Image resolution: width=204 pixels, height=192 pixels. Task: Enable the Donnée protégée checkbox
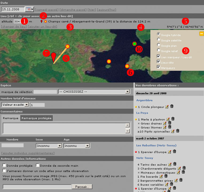(4, 165)
